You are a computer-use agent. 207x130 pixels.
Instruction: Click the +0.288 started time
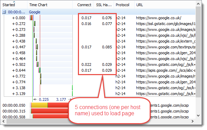pos(19,35)
